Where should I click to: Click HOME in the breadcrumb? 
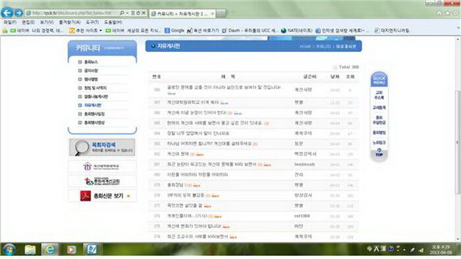(x=305, y=47)
